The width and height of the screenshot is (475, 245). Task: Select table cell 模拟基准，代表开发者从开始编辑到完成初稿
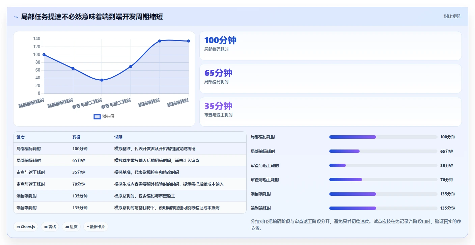pos(155,148)
